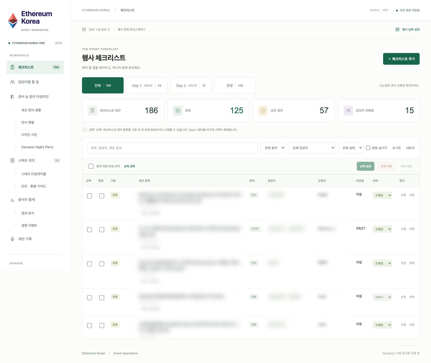Expand the 전체 분야 dropdown

point(273,148)
